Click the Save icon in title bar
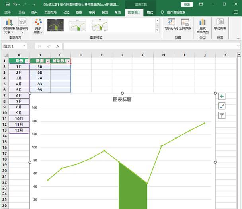The width and height of the screenshot is (242, 209). coord(7,4)
